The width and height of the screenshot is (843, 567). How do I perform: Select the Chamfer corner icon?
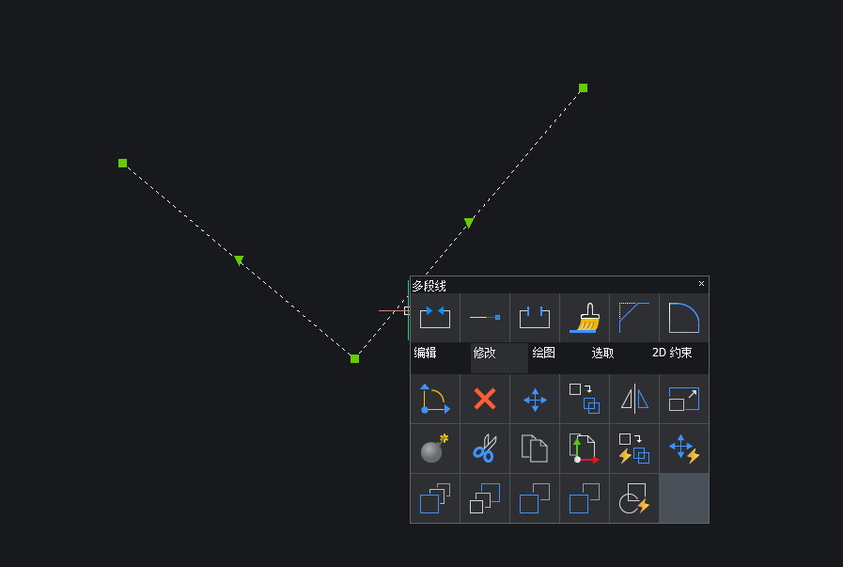pyautogui.click(x=634, y=318)
